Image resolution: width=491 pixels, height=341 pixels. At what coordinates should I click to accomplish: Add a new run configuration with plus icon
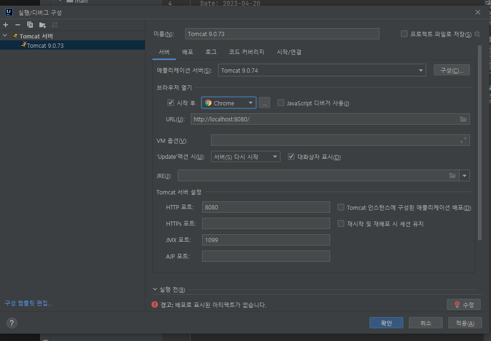pyautogui.click(x=6, y=25)
